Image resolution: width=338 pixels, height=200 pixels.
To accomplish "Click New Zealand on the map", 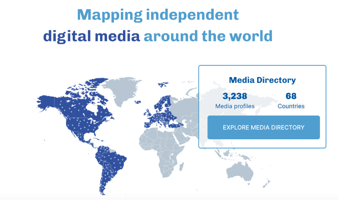I will [x=266, y=184].
